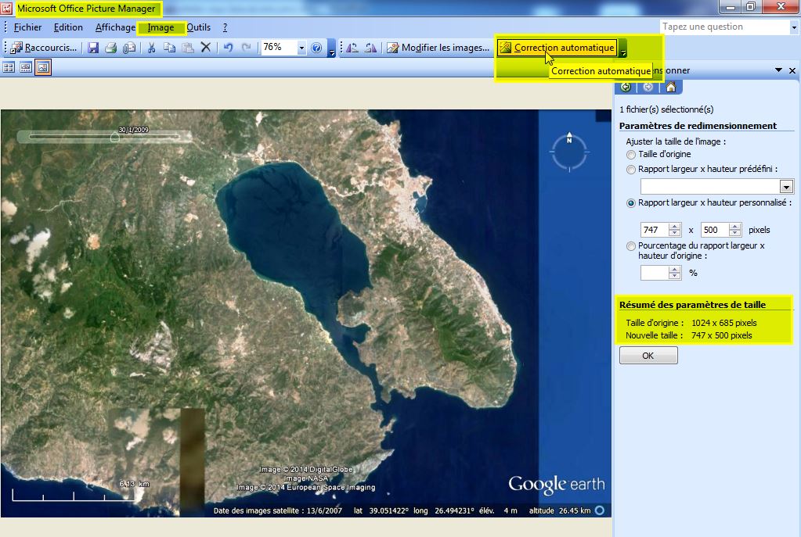This screenshot has width=801, height=537.
Task: Click the Picture Manager title bar icon
Action: pos(6,8)
